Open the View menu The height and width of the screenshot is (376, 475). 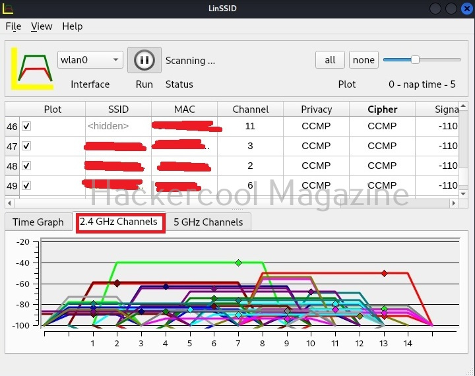(42, 26)
